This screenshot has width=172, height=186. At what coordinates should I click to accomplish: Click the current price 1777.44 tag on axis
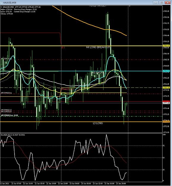coord(166,103)
